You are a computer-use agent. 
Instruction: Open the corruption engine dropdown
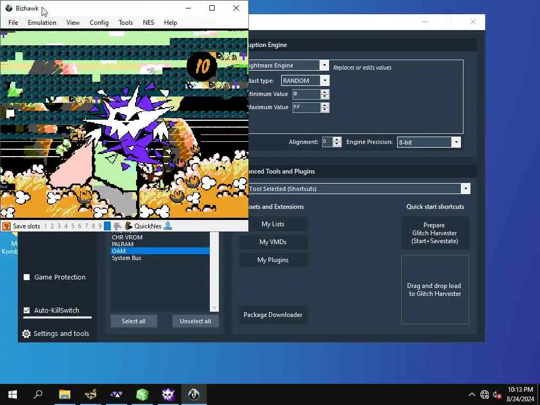pos(324,65)
